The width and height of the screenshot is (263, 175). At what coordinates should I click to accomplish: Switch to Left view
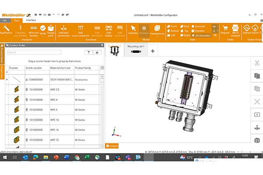171,35
